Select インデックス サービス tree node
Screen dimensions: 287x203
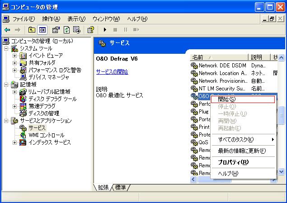coord(50,142)
